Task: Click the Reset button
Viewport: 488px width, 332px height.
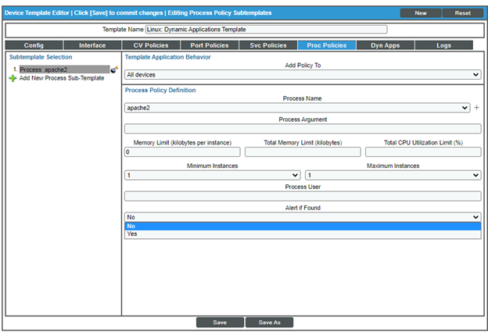Action: 462,13
